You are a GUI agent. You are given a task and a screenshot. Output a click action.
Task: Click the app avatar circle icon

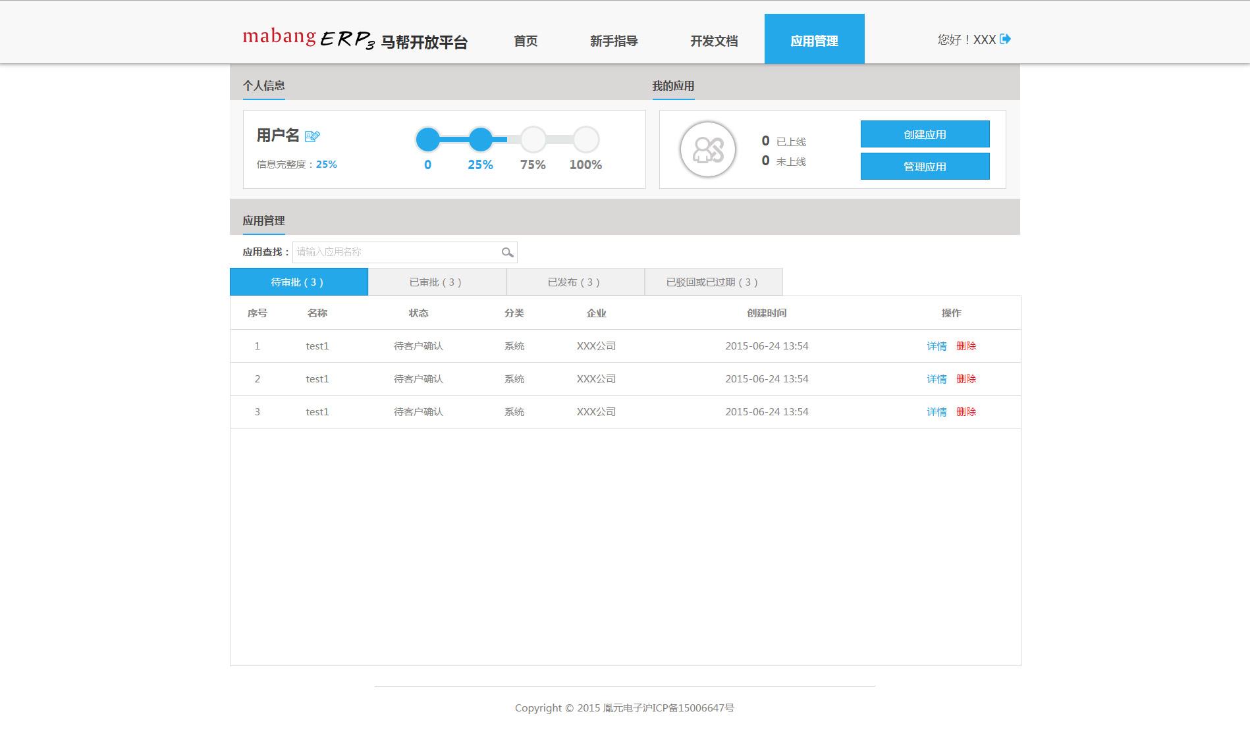[708, 150]
